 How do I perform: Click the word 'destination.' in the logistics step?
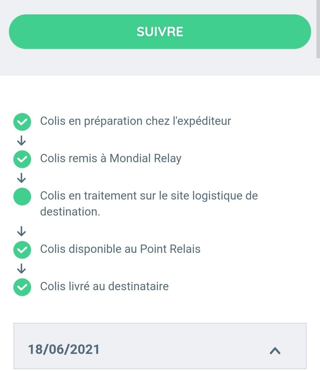pyautogui.click(x=70, y=212)
